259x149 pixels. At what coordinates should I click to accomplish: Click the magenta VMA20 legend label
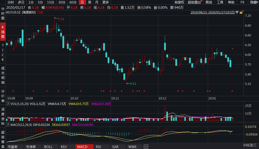click(x=101, y=104)
